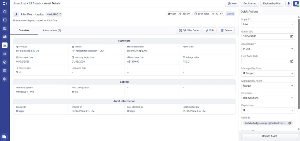The image size is (300, 141).
Task: Click salvage value A$0.01
Action: point(187,61)
